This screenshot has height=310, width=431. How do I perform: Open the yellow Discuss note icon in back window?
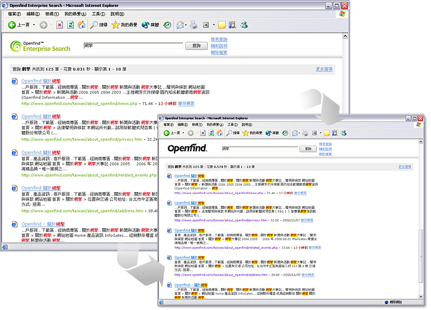[222, 25]
